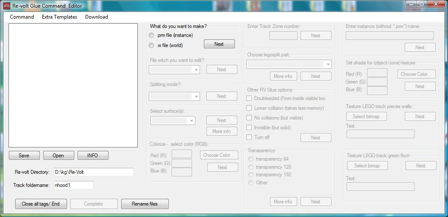Open the Command menu
The height and width of the screenshot is (217, 448).
[x=22, y=17]
